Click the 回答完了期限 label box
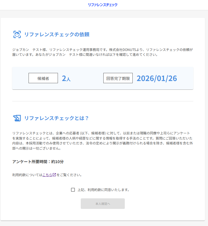208x226 pixels. [x=118, y=78]
